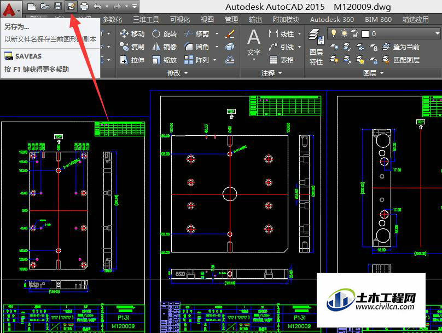Switch to the 参数化 tab
The image size is (442, 333).
point(112,20)
